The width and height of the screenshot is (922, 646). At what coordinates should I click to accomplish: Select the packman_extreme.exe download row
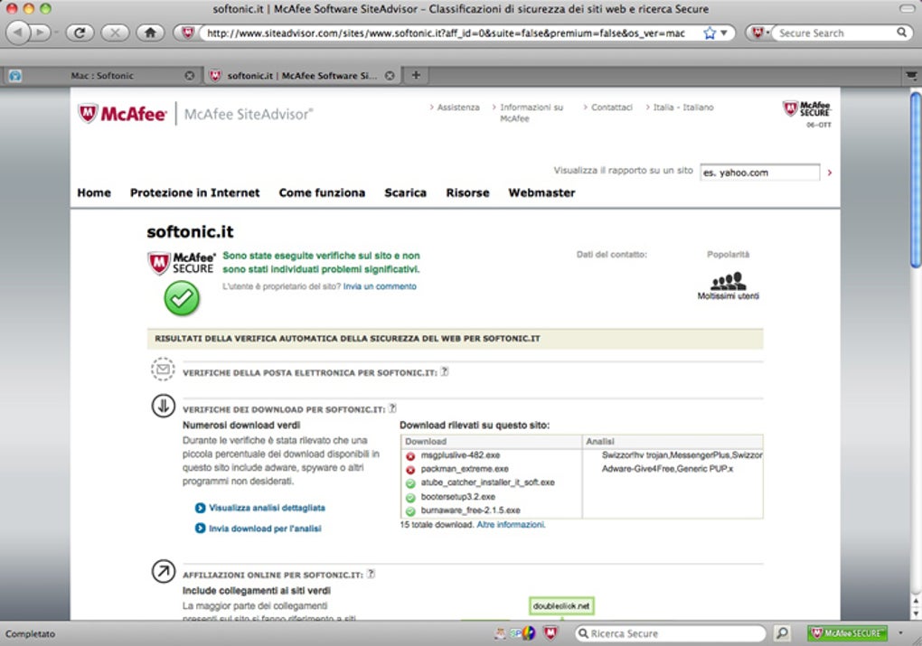581,469
